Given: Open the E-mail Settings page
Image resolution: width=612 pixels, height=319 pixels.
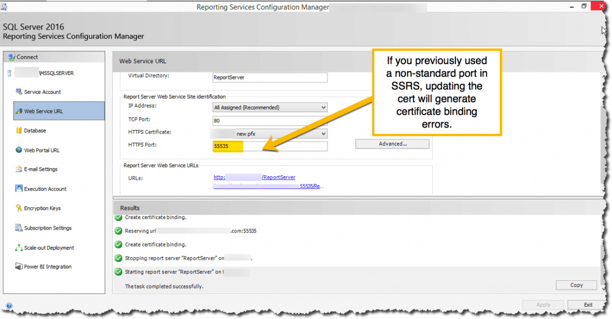Looking at the screenshot, I should coord(41,169).
